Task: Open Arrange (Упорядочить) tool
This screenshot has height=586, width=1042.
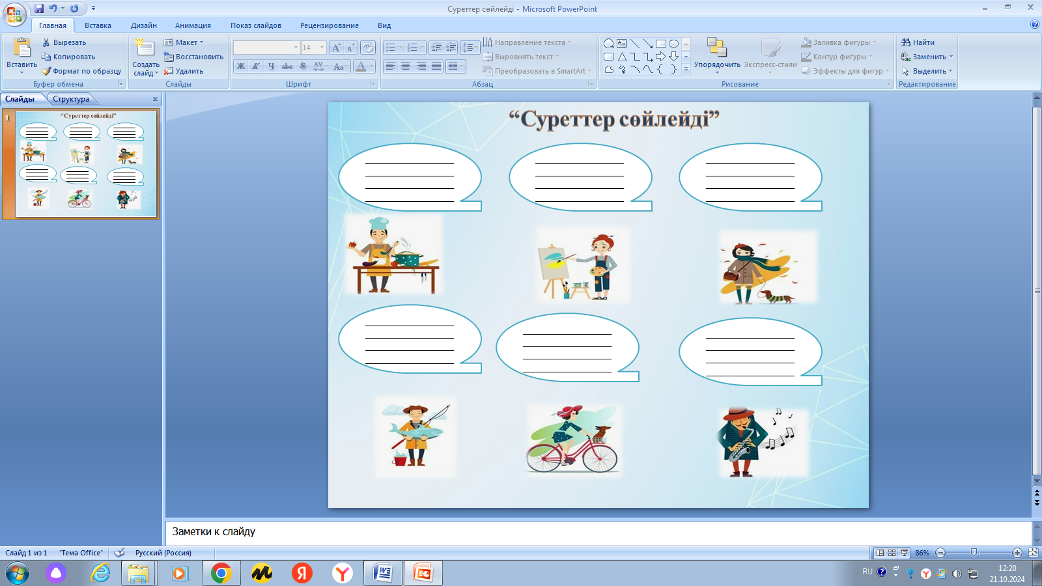Action: click(x=716, y=52)
